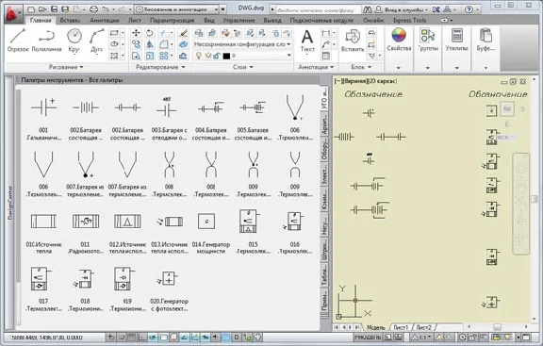Select the Круг circle tool

point(74,41)
